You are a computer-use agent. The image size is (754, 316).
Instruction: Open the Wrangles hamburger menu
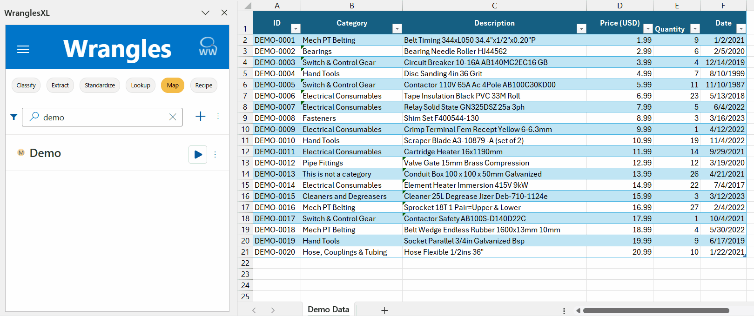(x=23, y=49)
